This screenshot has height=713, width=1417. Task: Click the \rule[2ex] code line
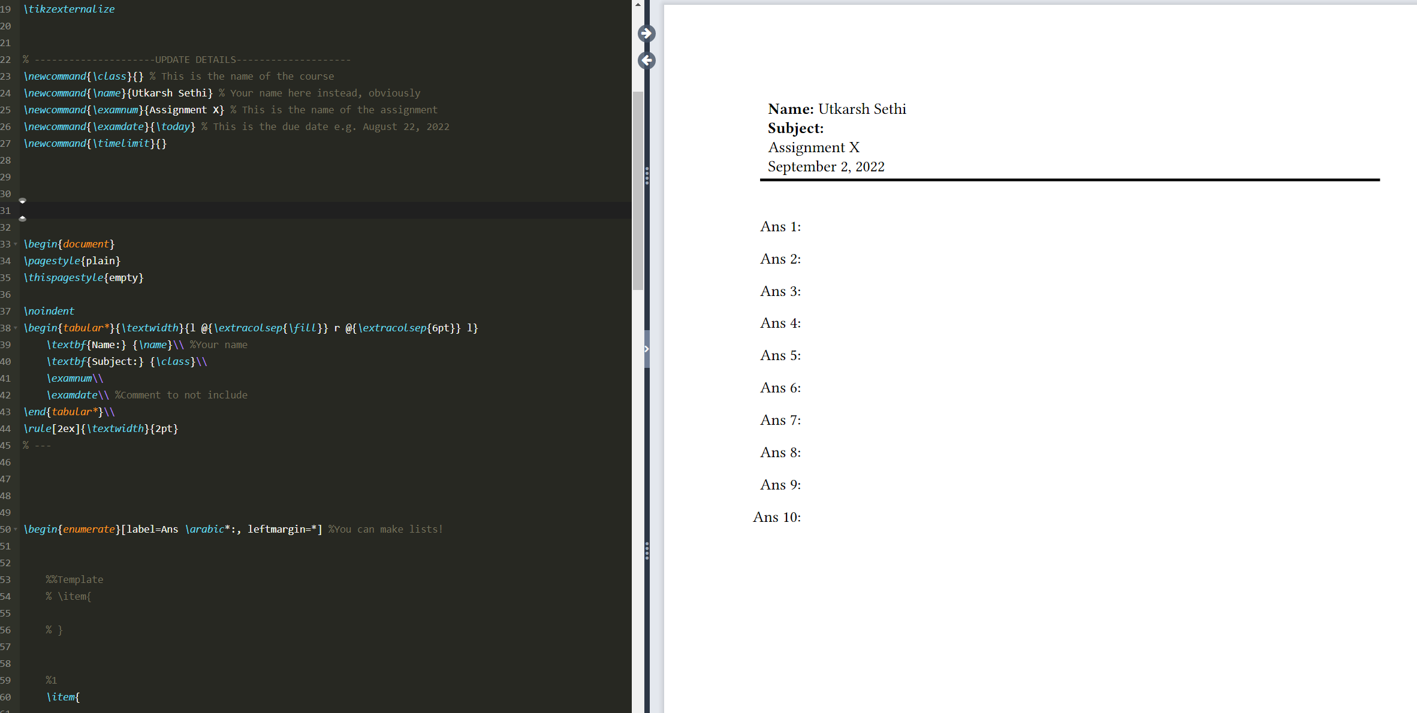tap(101, 428)
